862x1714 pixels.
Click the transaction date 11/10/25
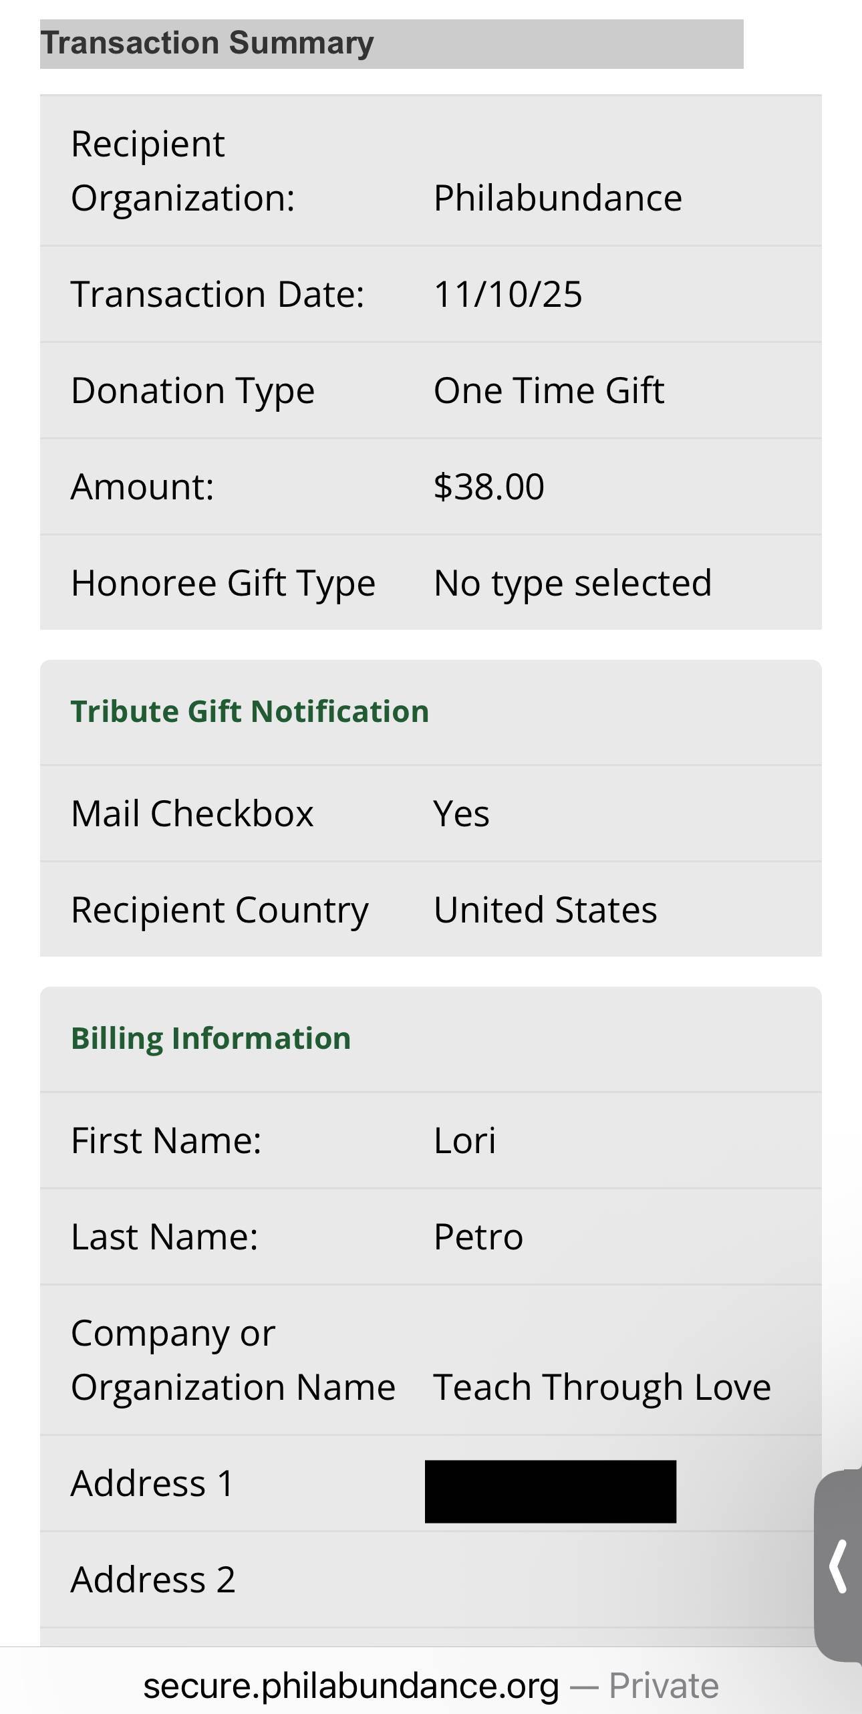click(x=507, y=294)
